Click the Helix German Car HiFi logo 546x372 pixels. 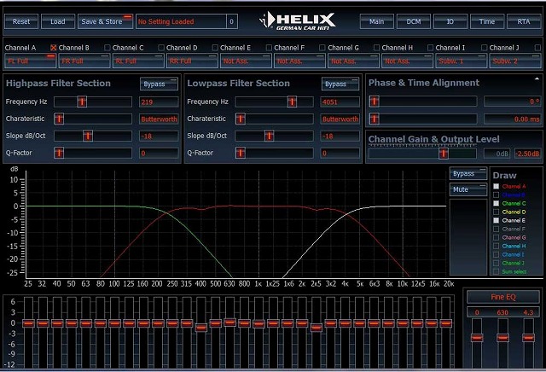click(298, 20)
